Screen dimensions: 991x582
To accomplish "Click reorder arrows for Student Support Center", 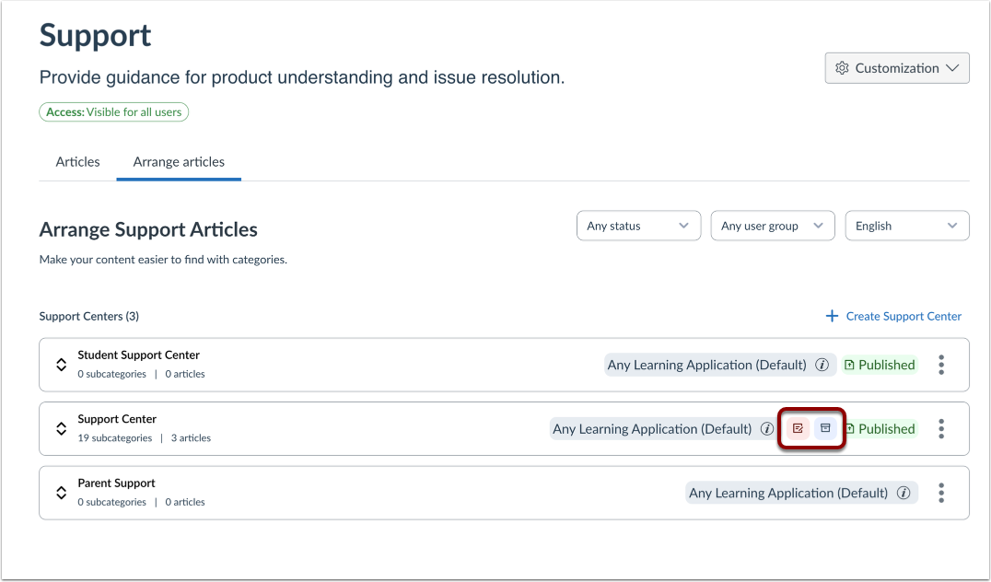I will [x=62, y=365].
